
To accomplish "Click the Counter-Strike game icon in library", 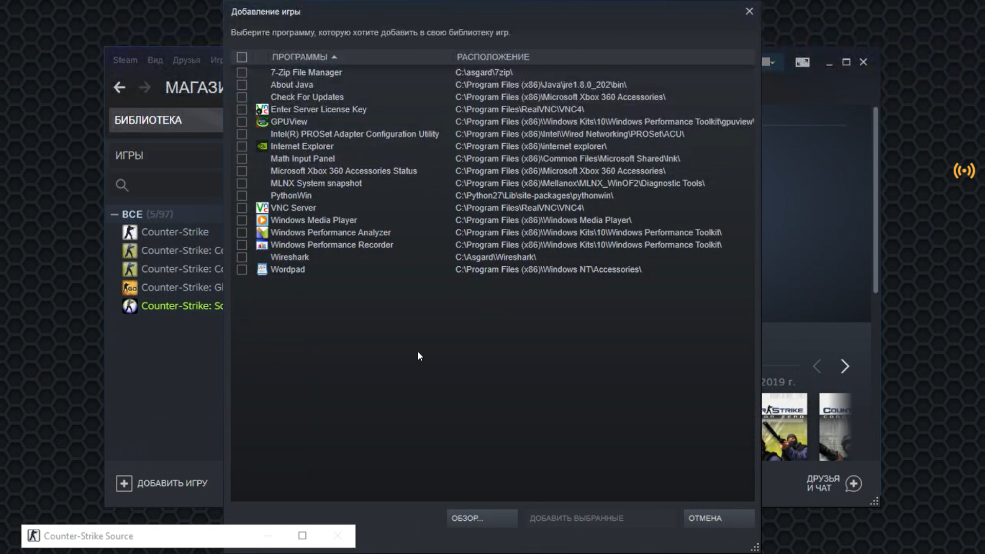I will [130, 232].
